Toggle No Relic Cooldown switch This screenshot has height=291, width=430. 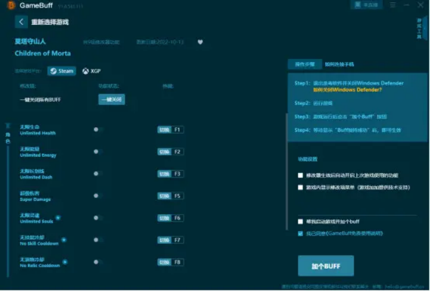pos(98,262)
